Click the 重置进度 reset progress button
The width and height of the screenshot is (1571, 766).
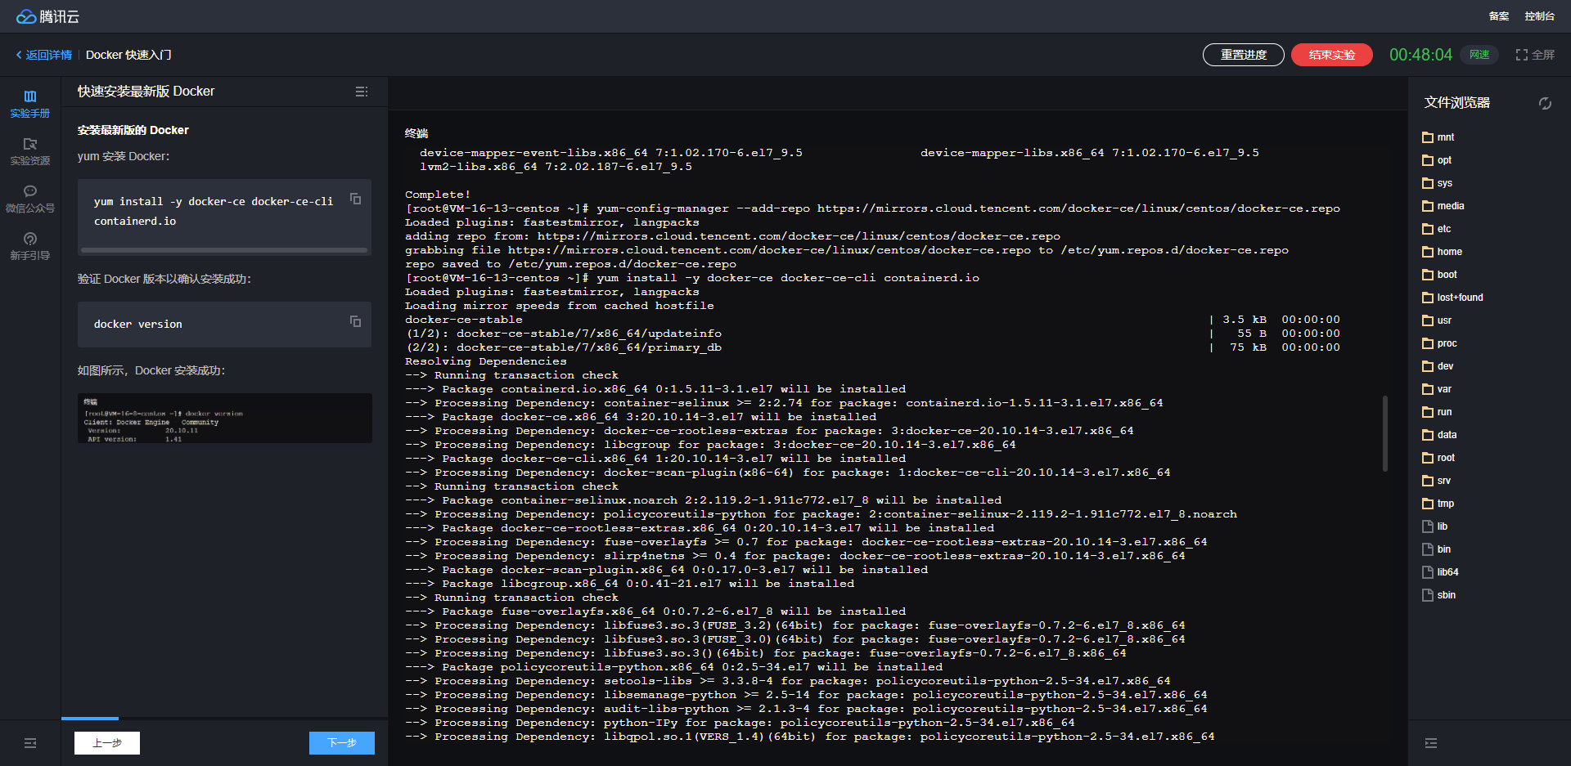point(1244,55)
